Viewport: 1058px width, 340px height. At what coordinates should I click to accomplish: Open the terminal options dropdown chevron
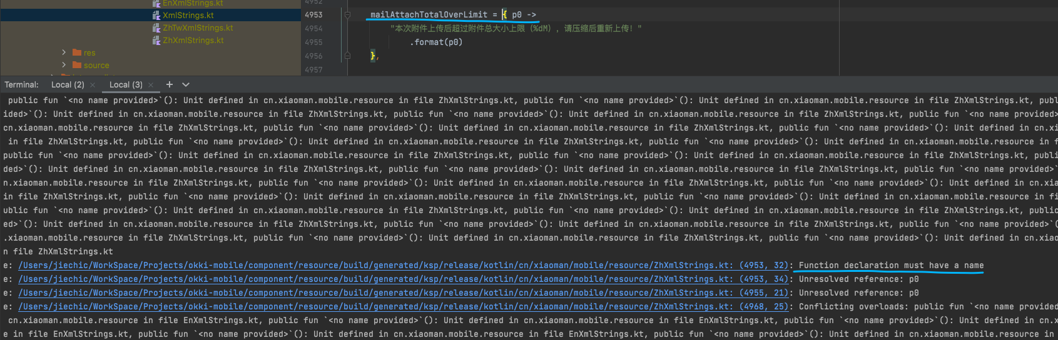pos(186,84)
